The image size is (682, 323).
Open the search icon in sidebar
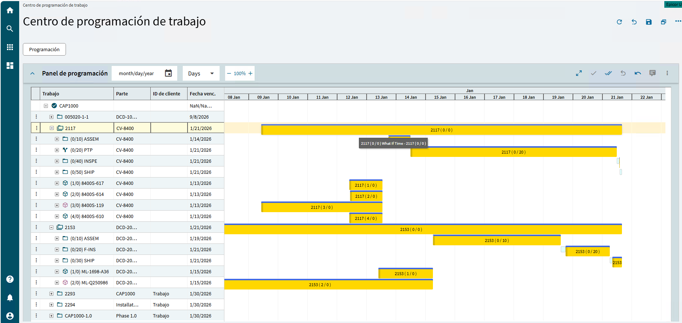coord(10,29)
